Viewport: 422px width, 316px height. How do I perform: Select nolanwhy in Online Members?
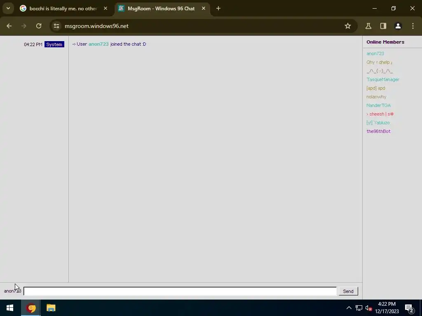(376, 97)
